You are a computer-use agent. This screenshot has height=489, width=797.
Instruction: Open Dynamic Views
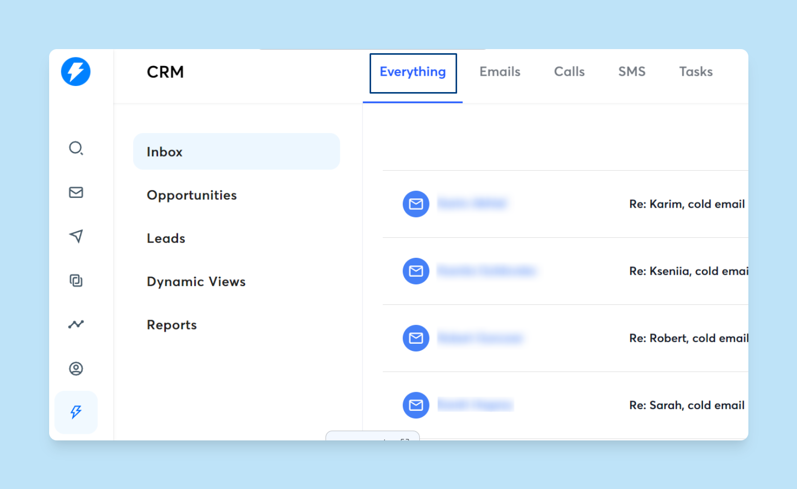click(x=196, y=282)
